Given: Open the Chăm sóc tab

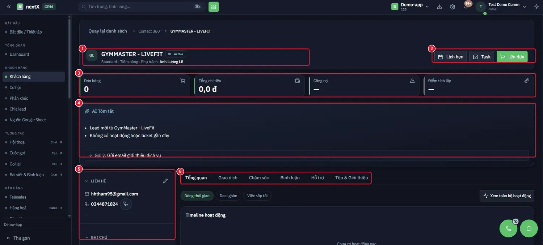Looking at the screenshot, I should click(259, 178).
